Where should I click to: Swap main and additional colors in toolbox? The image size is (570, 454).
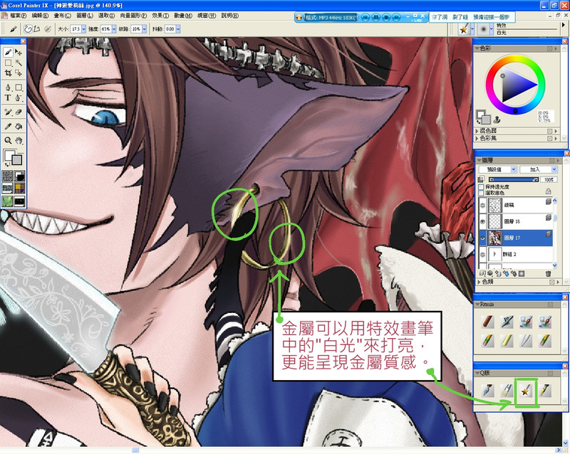(x=7, y=164)
